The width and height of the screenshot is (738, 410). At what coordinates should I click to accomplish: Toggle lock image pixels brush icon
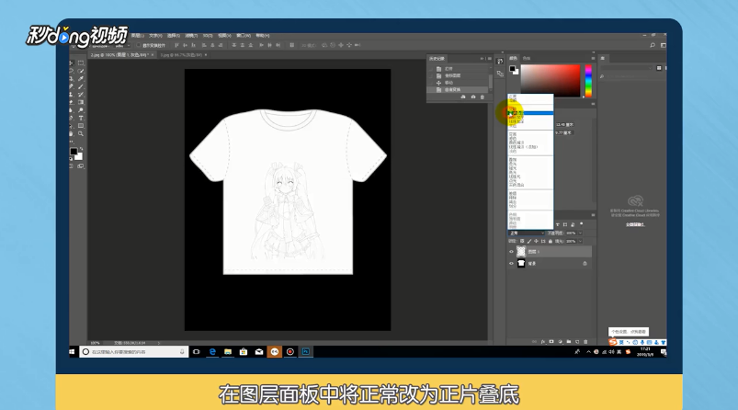point(529,241)
